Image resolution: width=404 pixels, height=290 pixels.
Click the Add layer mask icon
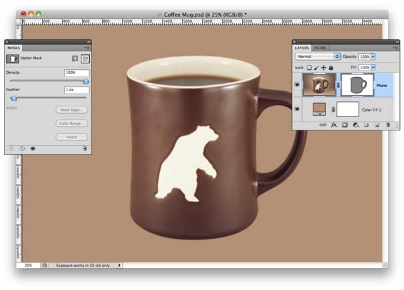point(345,125)
